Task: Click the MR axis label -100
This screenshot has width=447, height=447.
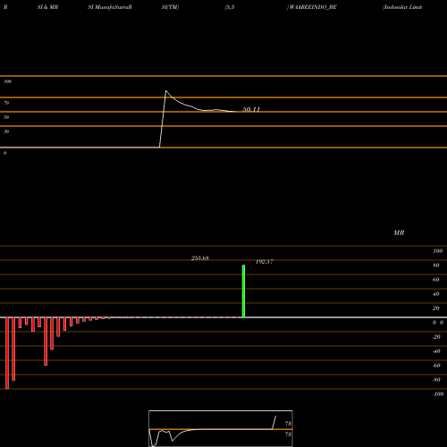Action: click(438, 394)
